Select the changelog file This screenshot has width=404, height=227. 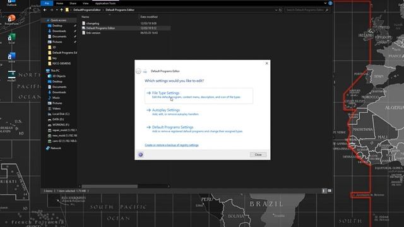(x=93, y=23)
